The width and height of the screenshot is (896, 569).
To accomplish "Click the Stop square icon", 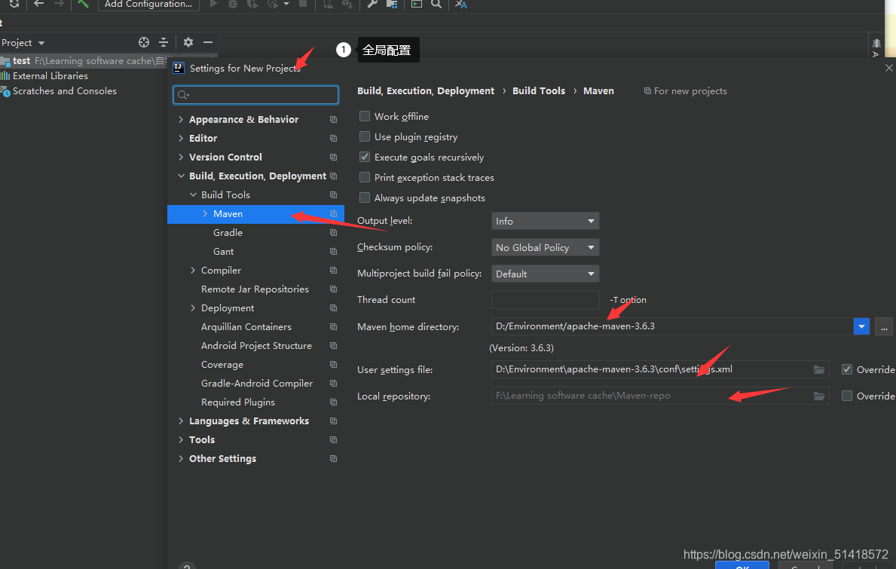I will [304, 4].
